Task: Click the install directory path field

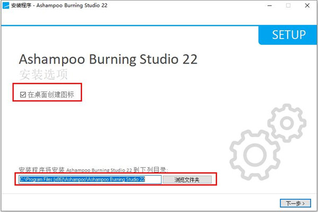Action: [x=89, y=180]
